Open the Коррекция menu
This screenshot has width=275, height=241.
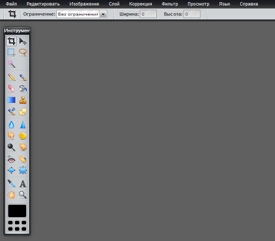[x=140, y=4]
